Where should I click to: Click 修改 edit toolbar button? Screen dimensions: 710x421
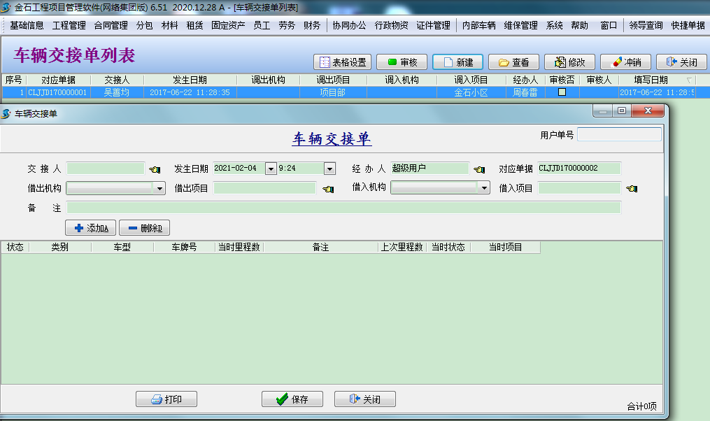coord(570,62)
